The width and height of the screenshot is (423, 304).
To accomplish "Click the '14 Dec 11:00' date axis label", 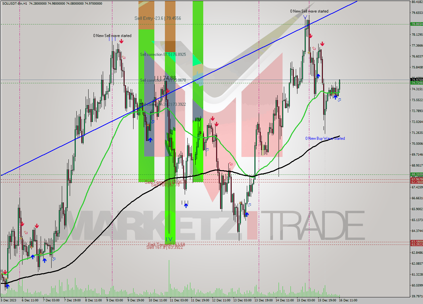I will coord(284,300).
